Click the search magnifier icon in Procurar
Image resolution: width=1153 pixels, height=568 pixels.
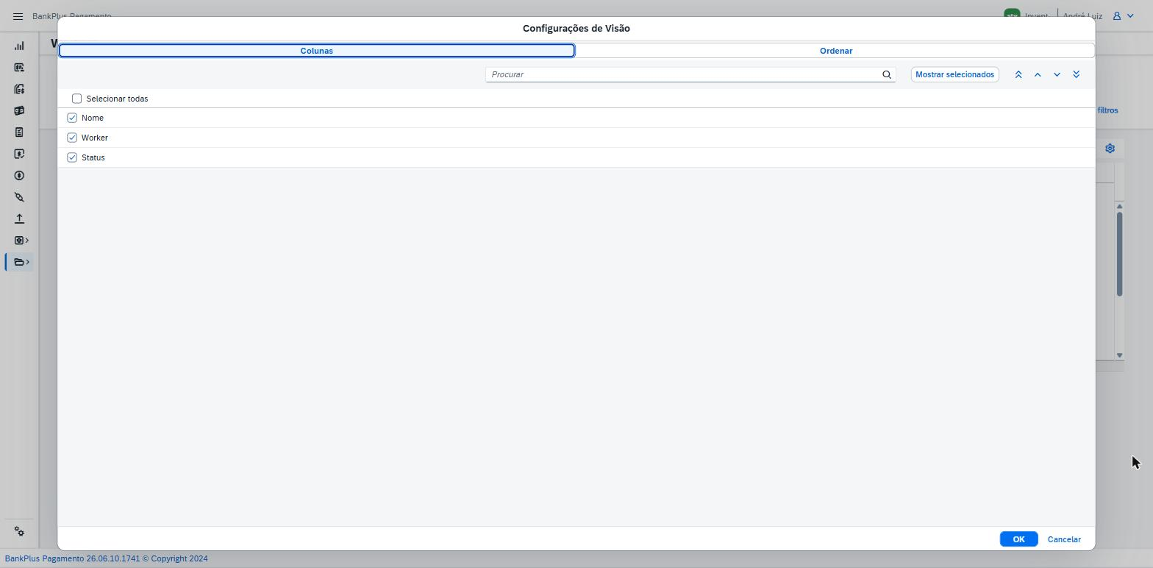[887, 74]
